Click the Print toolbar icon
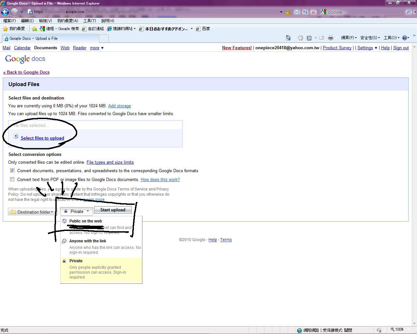417x334 pixels. pyautogui.click(x=331, y=38)
